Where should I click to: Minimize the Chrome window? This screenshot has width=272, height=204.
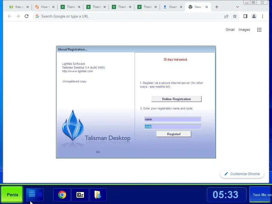point(247,3)
